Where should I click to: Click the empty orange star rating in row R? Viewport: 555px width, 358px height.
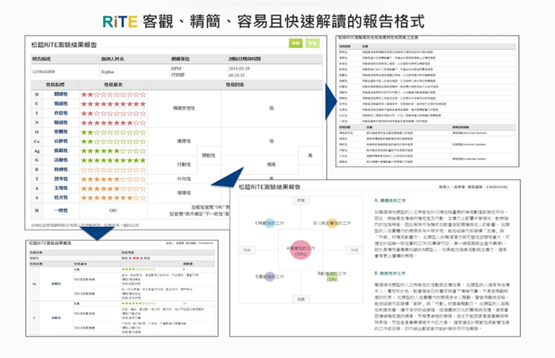(113, 170)
